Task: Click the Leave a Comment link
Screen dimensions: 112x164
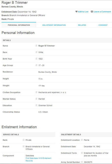Action: tap(102, 12)
